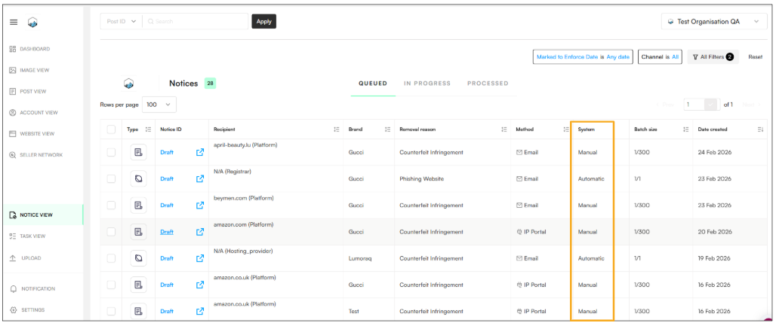This screenshot has width=776, height=326.
Task: Open Brand column filter icon
Action: [x=387, y=129]
